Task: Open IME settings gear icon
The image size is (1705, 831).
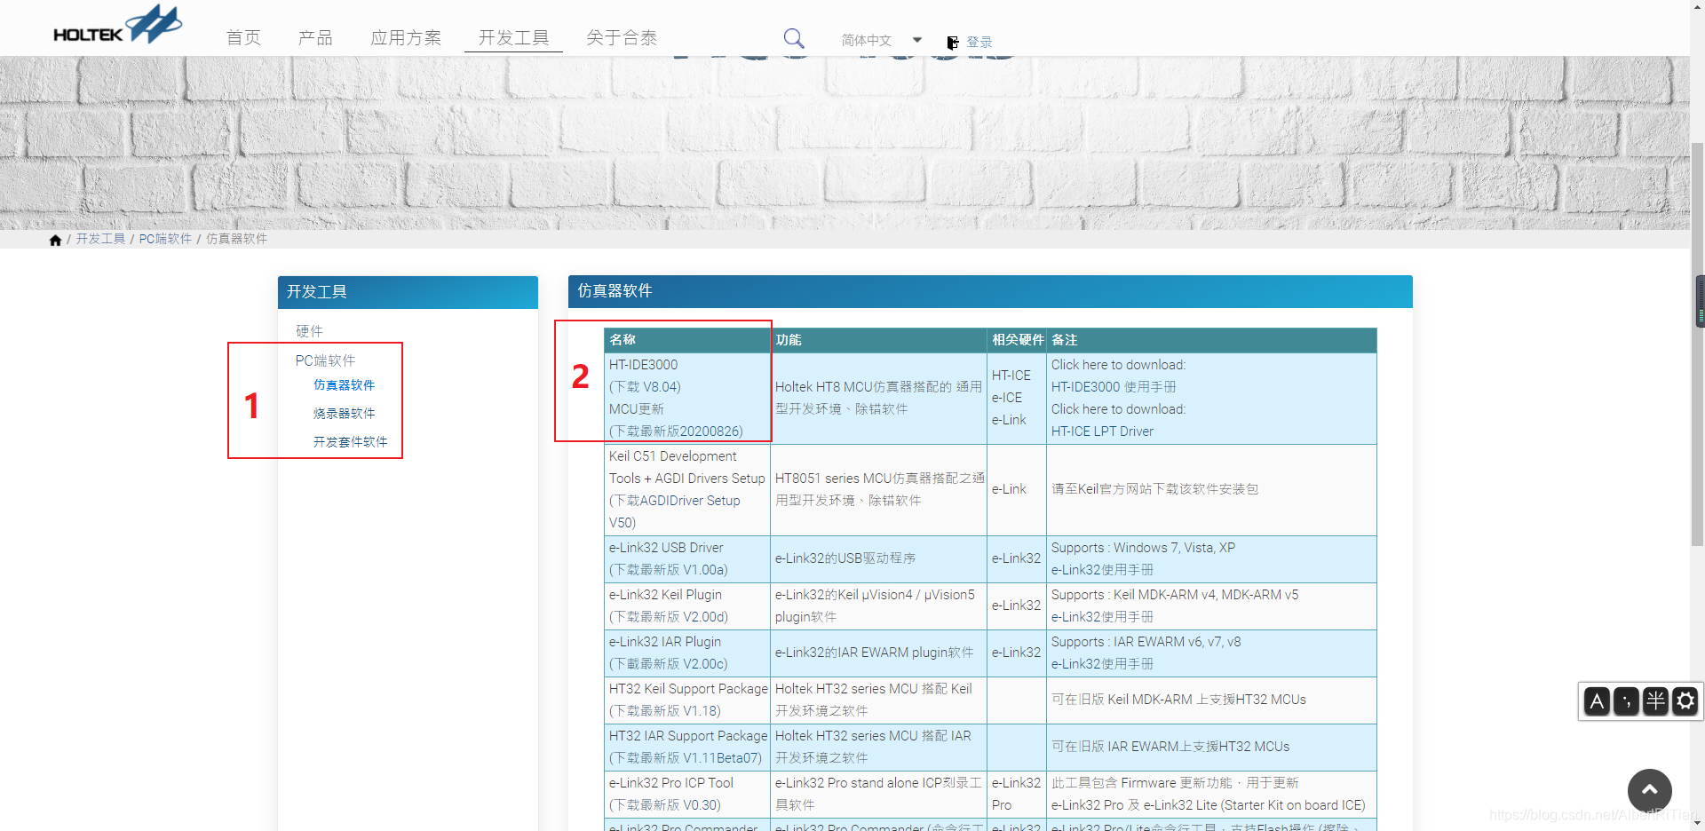Action: point(1685,701)
